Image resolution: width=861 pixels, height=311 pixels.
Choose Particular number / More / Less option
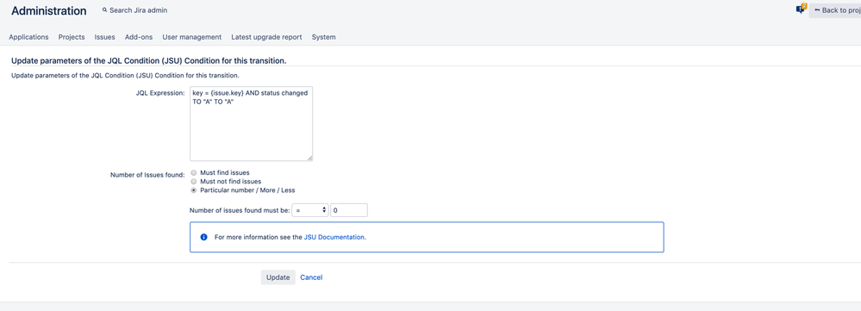(193, 190)
